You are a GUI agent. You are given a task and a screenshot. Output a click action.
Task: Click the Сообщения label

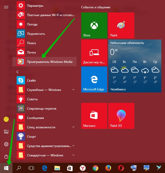click(35, 118)
